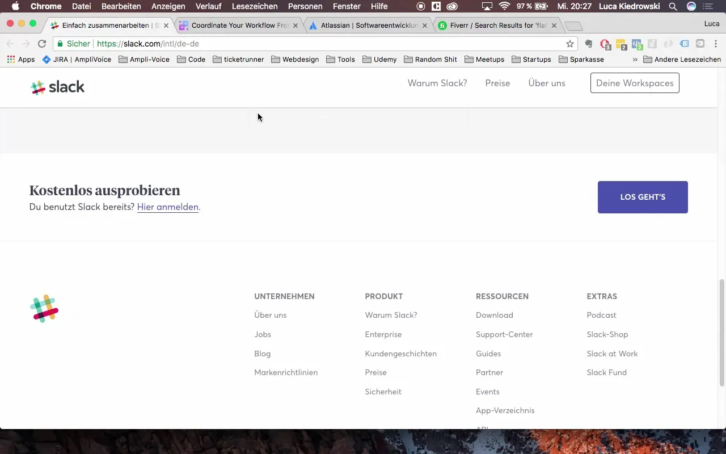Viewport: 726px width, 454px height.
Task: Open Warum Slack? in the header navigation
Action: 437,83
